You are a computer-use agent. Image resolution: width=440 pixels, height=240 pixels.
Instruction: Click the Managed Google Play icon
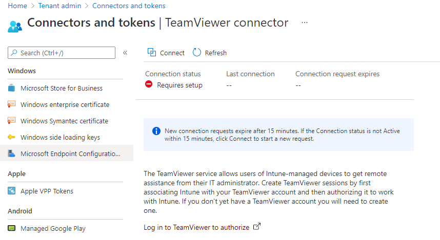[11, 228]
